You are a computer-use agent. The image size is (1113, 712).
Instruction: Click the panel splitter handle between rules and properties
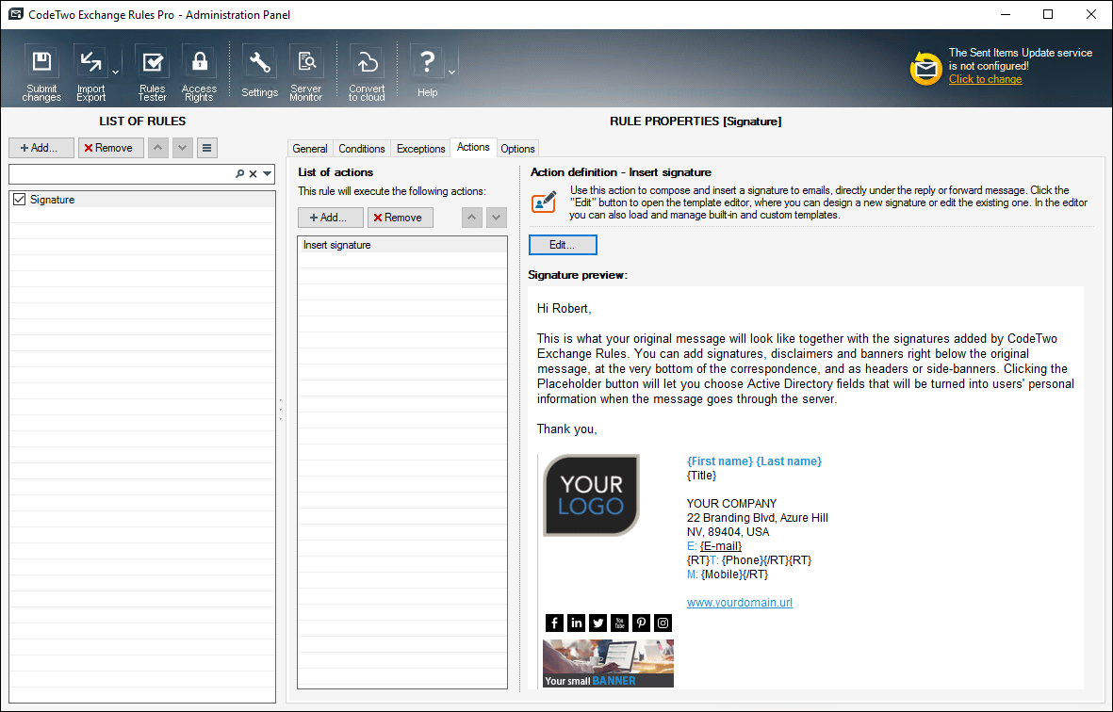click(x=281, y=410)
